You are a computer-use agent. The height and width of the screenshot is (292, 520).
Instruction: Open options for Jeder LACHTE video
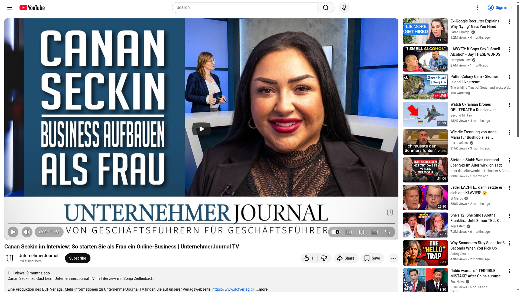coord(509,188)
